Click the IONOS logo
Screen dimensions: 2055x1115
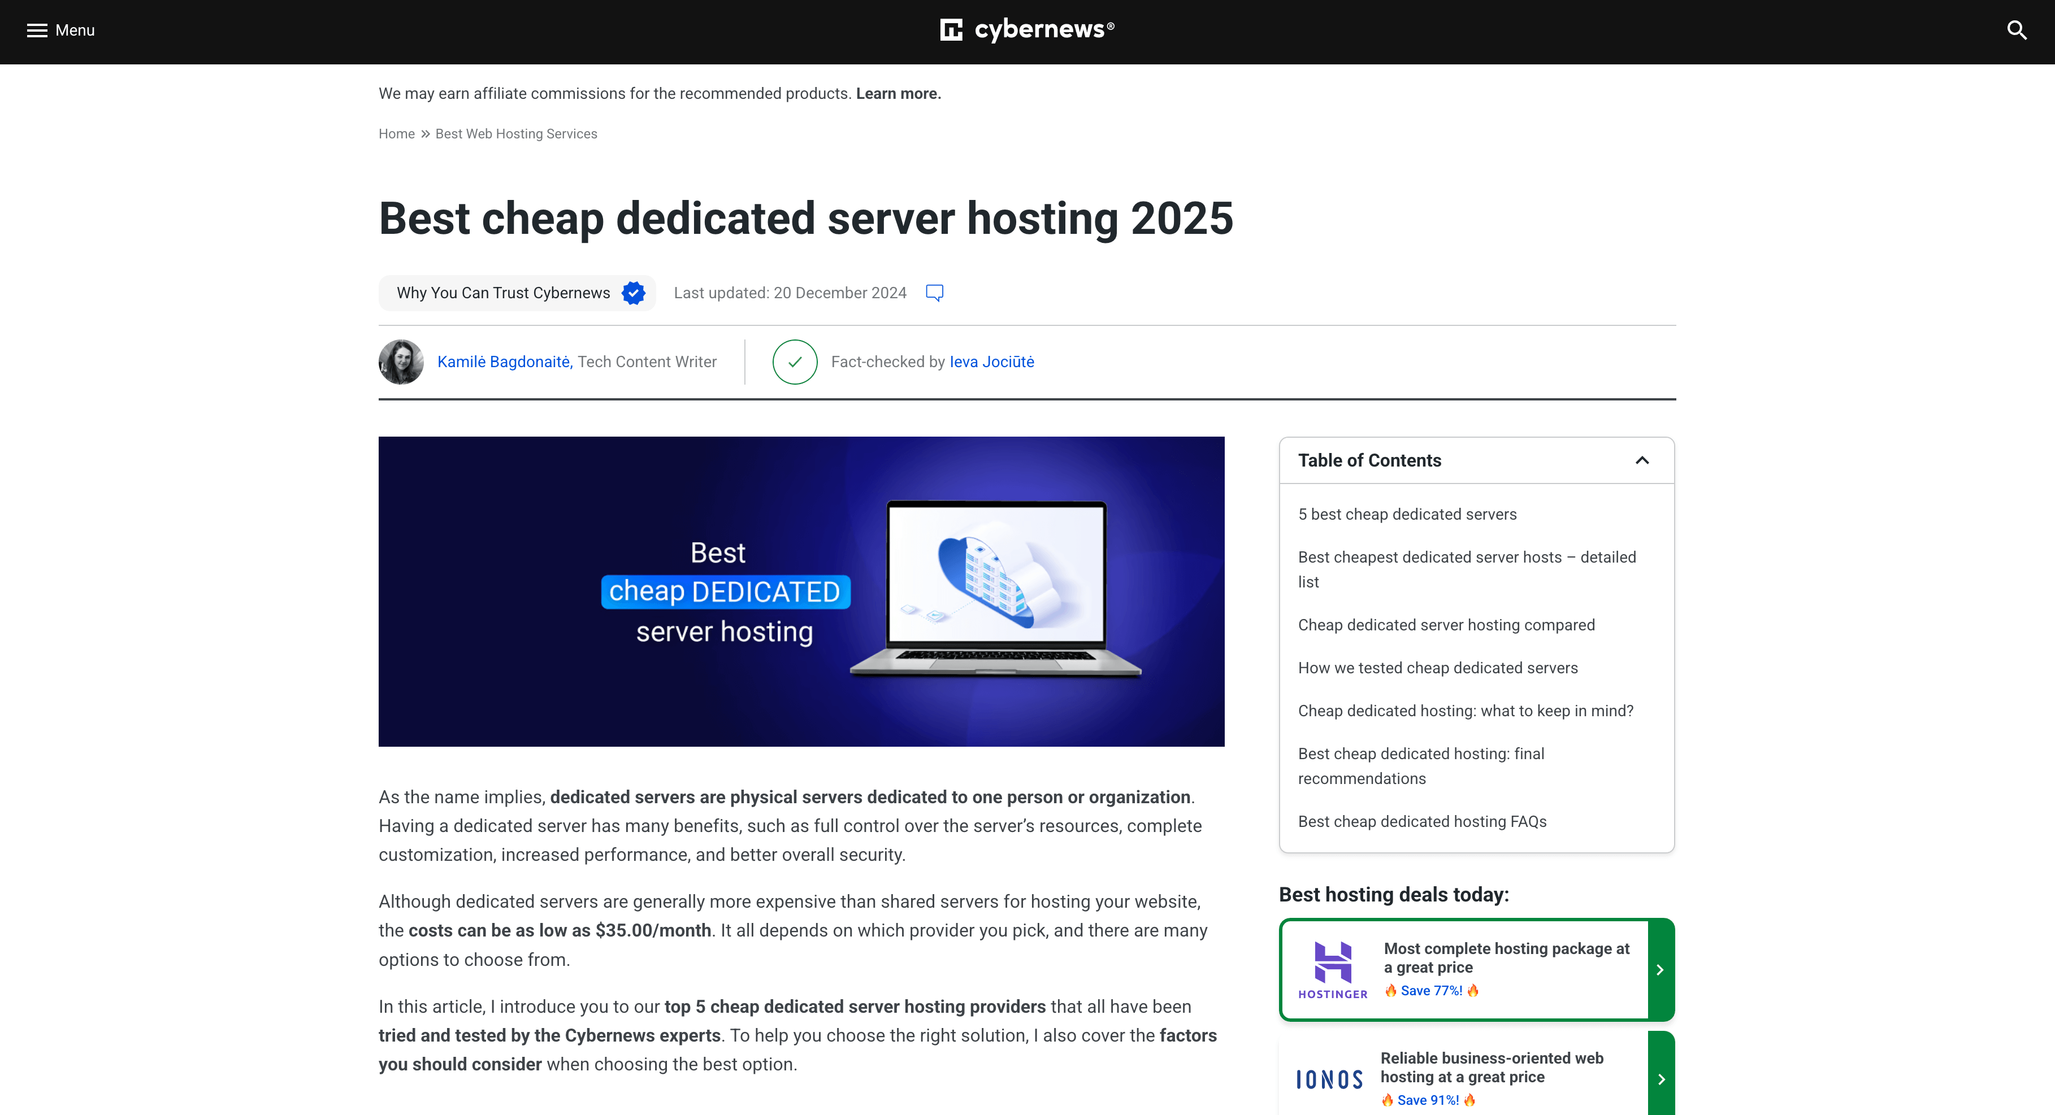1330,1079
